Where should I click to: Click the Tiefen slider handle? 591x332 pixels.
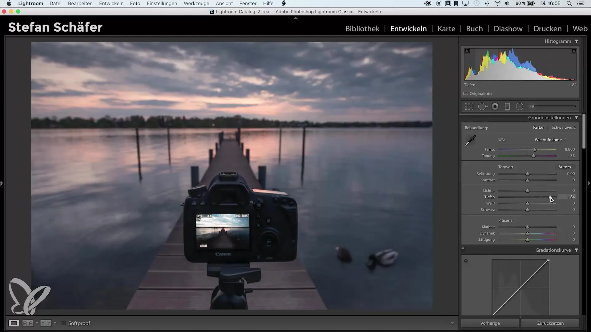pos(550,197)
